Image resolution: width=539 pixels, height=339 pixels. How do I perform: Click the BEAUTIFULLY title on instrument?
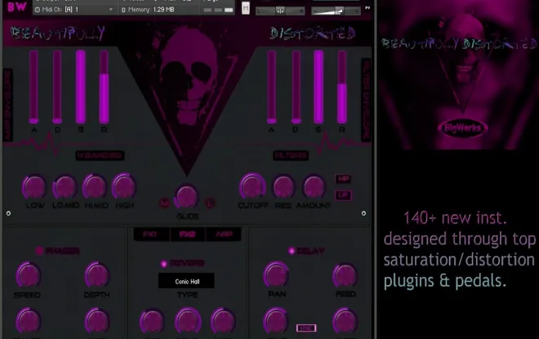57,33
